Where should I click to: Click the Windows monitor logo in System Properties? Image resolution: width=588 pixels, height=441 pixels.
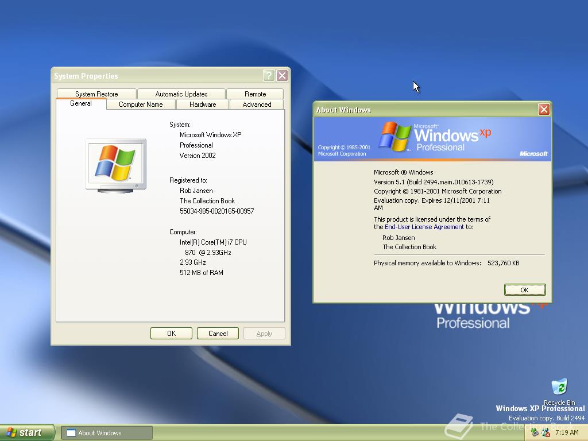(116, 165)
